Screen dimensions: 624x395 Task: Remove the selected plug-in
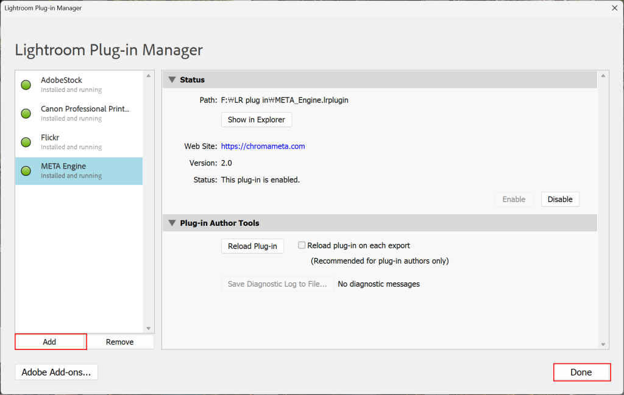point(119,342)
